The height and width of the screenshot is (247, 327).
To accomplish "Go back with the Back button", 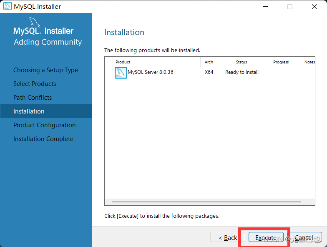I will click(228, 237).
